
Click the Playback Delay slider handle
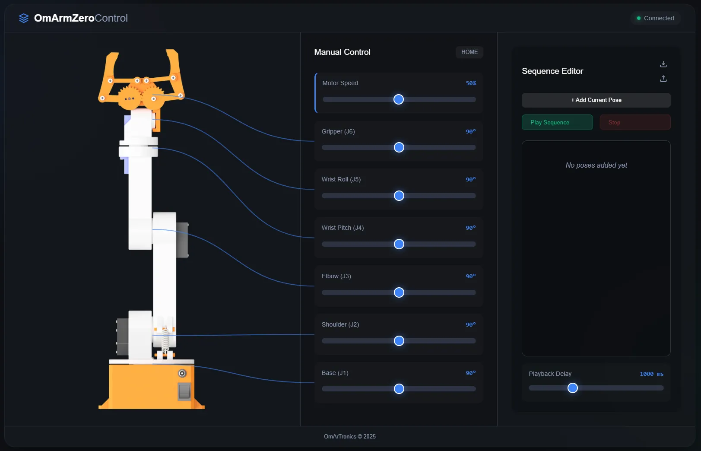click(x=573, y=388)
